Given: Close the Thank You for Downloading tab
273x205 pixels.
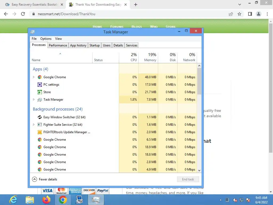Looking at the screenshot, I should point(126,5).
